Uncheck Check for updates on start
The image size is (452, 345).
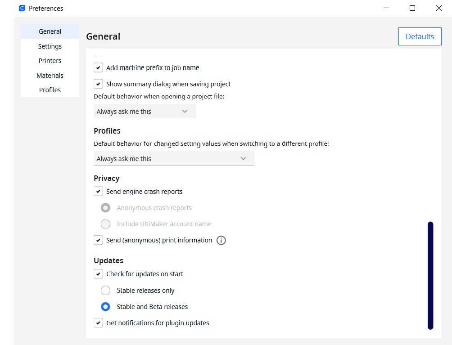[98, 274]
